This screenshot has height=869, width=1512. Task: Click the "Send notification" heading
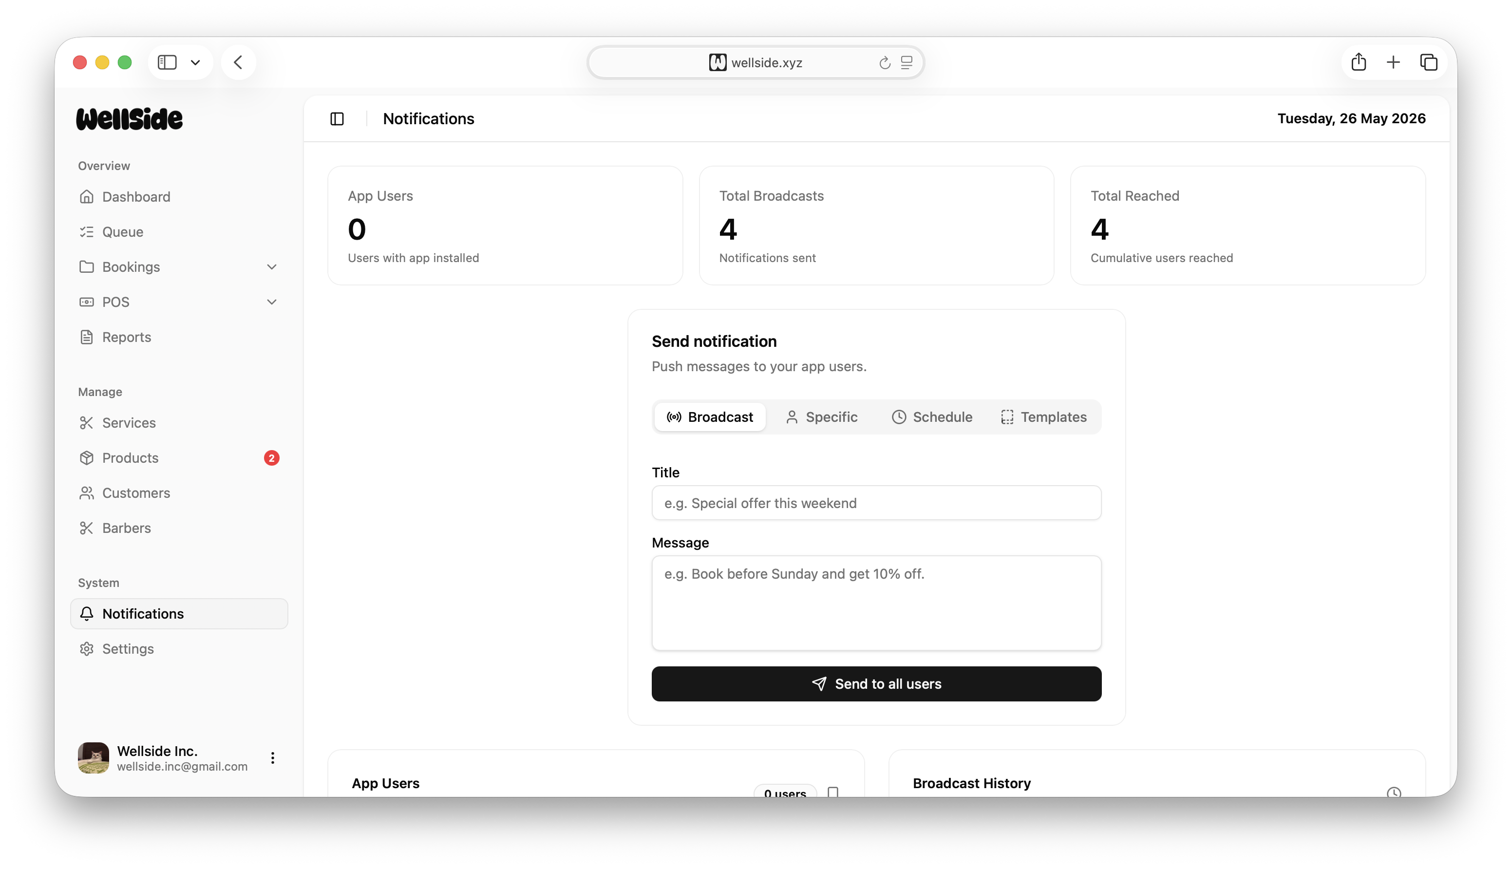(x=714, y=341)
